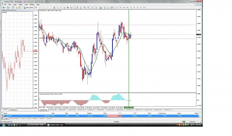232x136 pixels.
Task: Click the green chart type icon
Action: click(77, 7)
